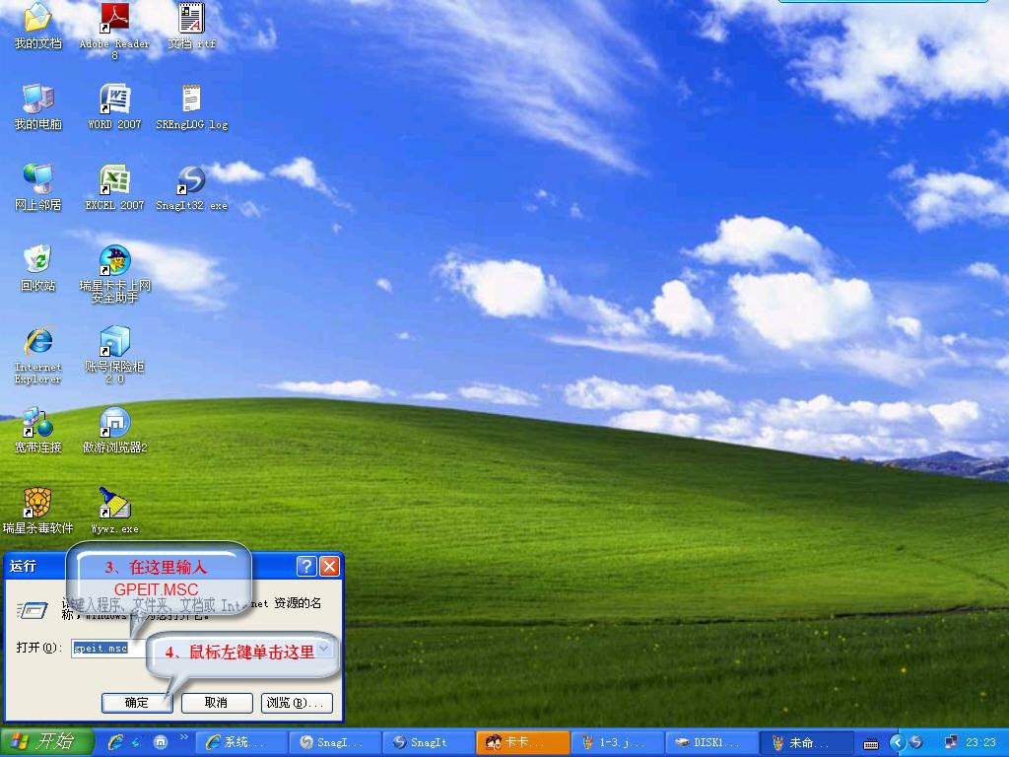Click the network connection tray icon

[x=951, y=742]
